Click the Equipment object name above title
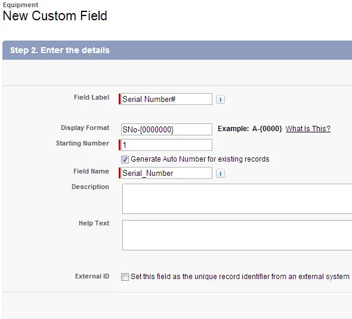The image size is (352, 319). 20,5
